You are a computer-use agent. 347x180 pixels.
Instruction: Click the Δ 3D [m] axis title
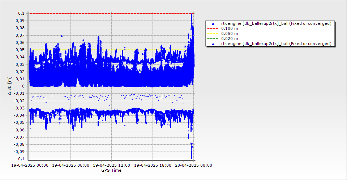tap(9, 86)
